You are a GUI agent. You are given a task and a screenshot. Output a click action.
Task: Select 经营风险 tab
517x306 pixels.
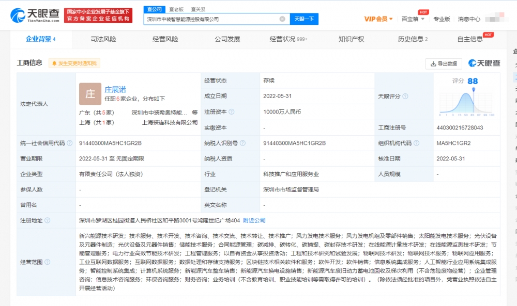(x=165, y=39)
